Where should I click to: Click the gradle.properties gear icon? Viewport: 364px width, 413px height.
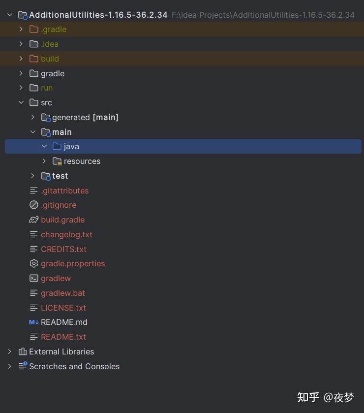(33, 263)
